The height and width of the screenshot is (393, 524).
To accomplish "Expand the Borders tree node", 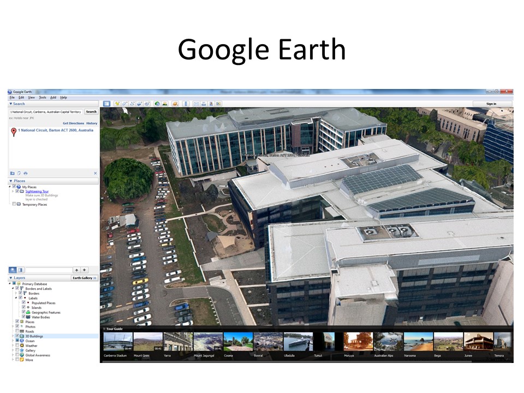I will coord(16,293).
